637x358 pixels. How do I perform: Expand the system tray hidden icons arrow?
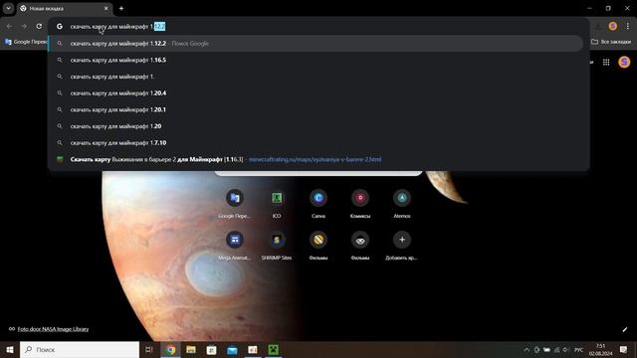pos(527,349)
